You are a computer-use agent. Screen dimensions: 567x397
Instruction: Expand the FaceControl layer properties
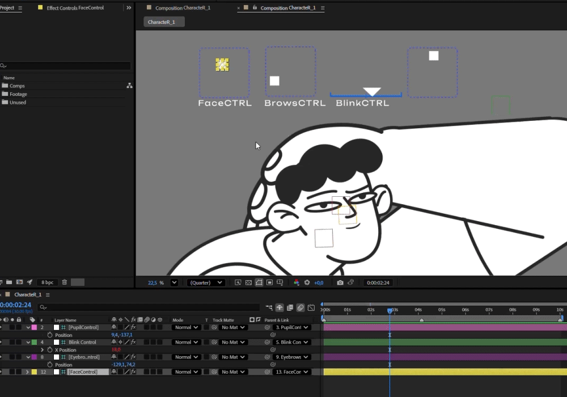click(x=27, y=372)
